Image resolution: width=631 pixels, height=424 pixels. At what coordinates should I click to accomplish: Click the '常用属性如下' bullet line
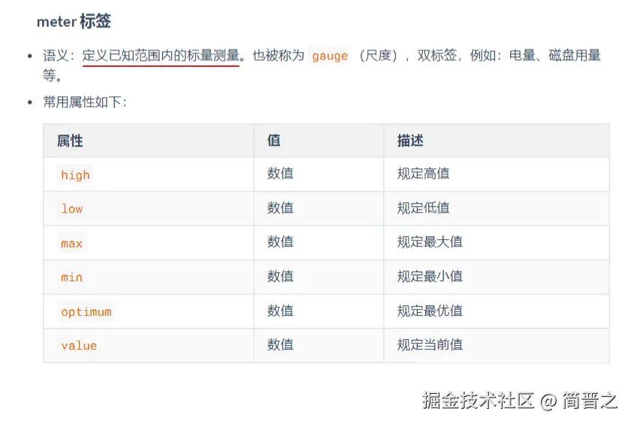point(85,102)
